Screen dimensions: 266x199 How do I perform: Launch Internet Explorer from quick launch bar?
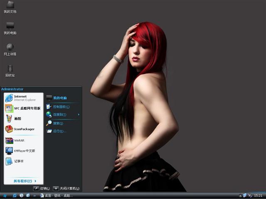click(x=15, y=196)
